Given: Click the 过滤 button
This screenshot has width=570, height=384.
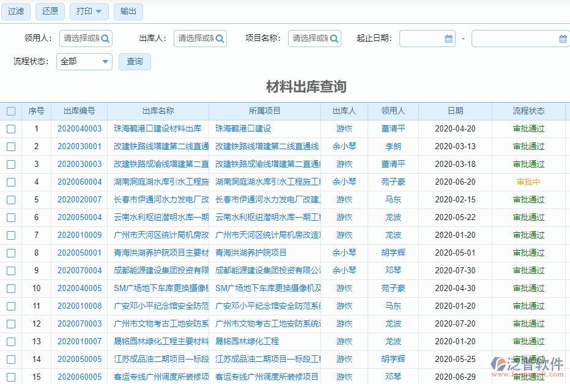Looking at the screenshot, I should pyautogui.click(x=15, y=11).
